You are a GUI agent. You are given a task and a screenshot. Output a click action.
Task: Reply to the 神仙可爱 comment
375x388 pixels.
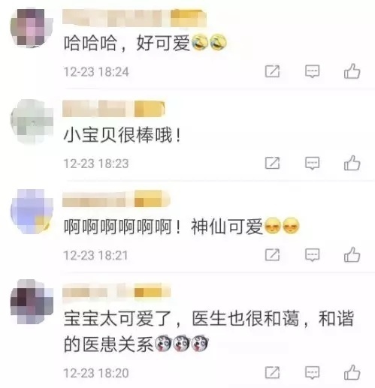click(312, 255)
